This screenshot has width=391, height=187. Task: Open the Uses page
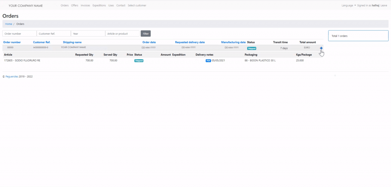111,6
